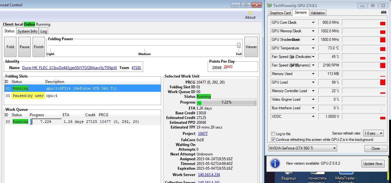
Task: Open the Fan Speed (RPM) sensor dropdown
Action: click(x=313, y=65)
